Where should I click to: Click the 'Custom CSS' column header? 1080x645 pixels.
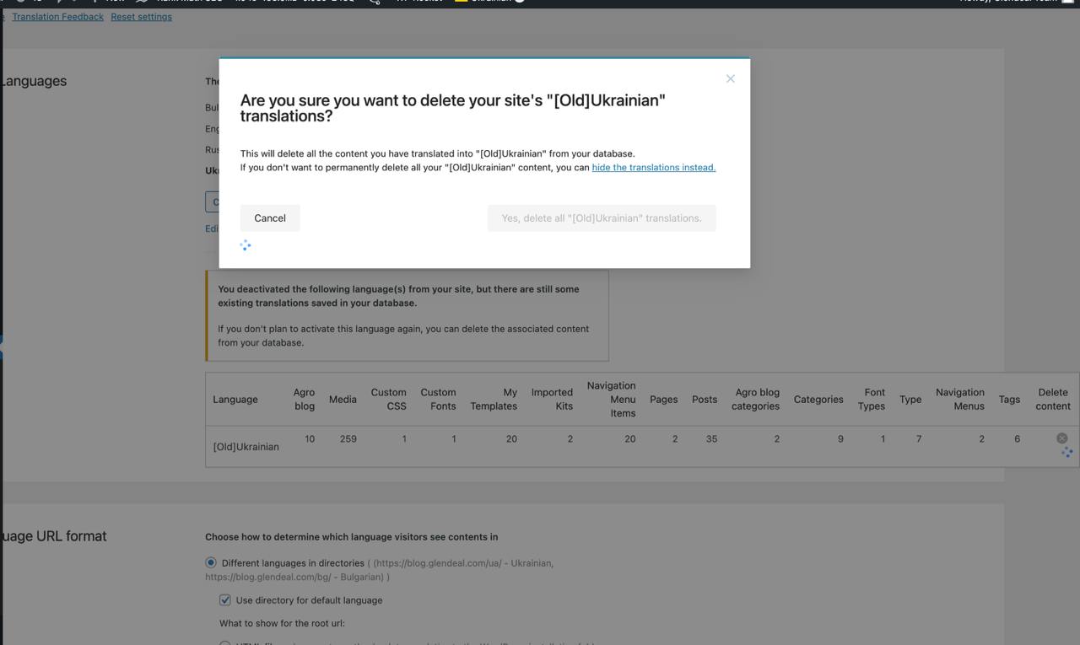click(389, 400)
